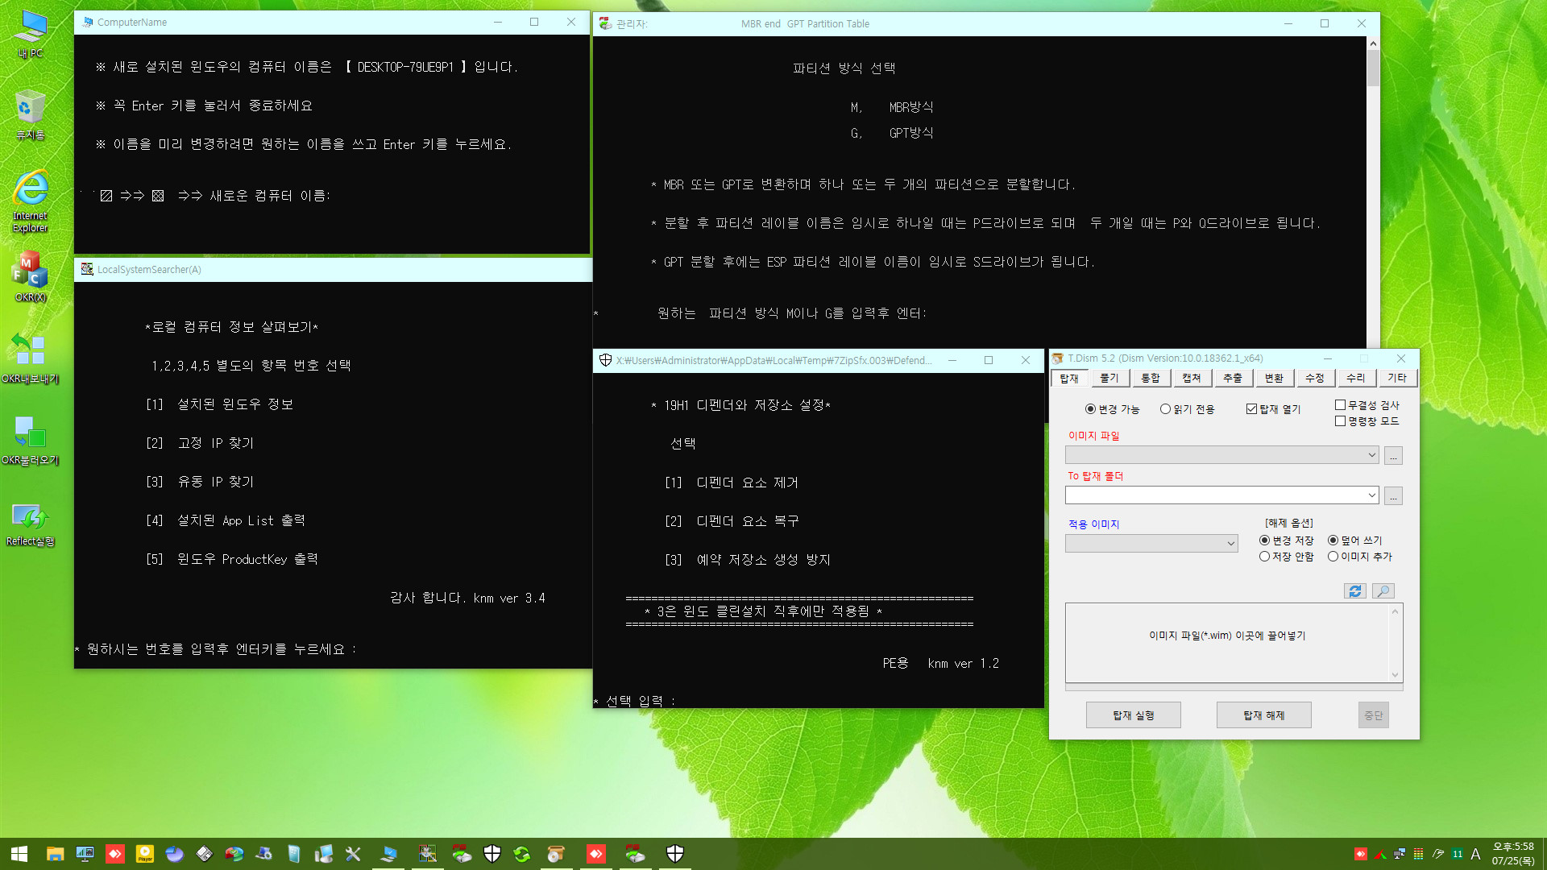
Task: Click the ComputerName window title icon
Action: (87, 22)
